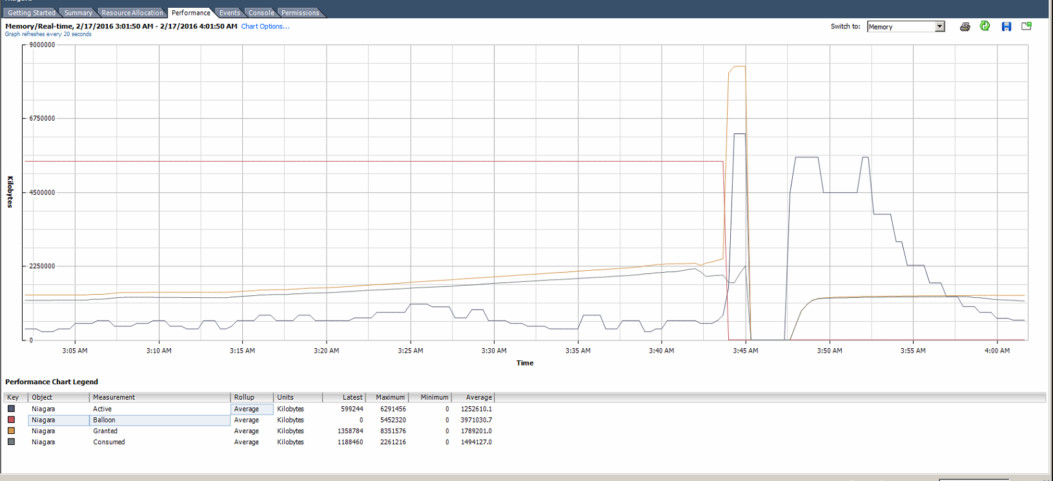1053x481 pixels.
Task: Click the Granted maximum value 8351576
Action: pyautogui.click(x=393, y=431)
